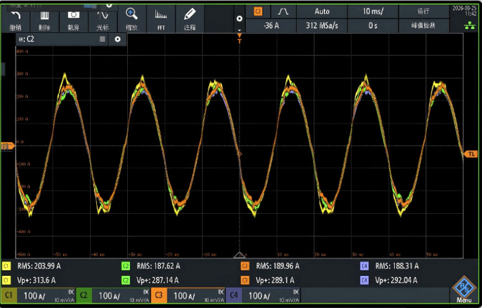Click the Vp+: 289.1 A reading
This screenshot has width=482, height=308.
click(275, 280)
